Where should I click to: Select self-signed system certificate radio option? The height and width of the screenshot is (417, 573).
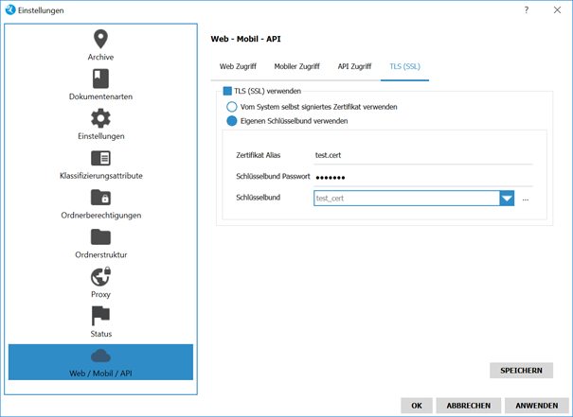pos(232,107)
